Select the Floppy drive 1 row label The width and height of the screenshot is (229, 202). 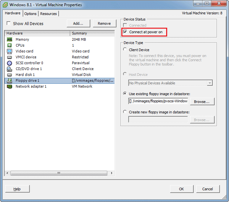27,81
